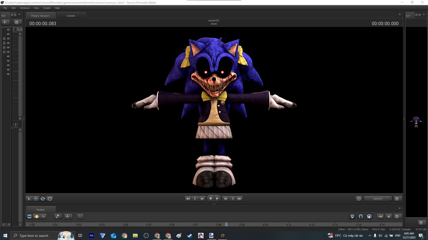Viewport: 428px width, 240px height.
Task: Select the viewport selection arrow tool
Action: 29,199
